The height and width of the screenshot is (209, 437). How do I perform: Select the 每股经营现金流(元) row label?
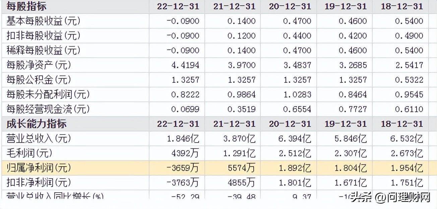[x=48, y=109]
